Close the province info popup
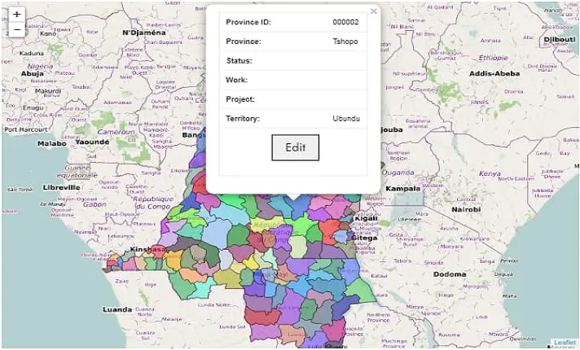This screenshot has width=580, height=350. coord(373,11)
